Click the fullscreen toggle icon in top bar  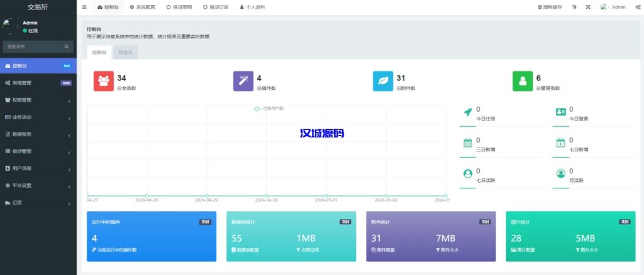(x=588, y=7)
